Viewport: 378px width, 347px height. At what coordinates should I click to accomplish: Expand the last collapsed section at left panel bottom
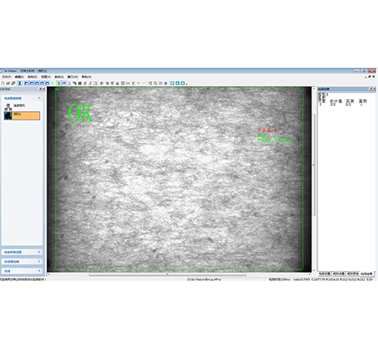[22, 270]
